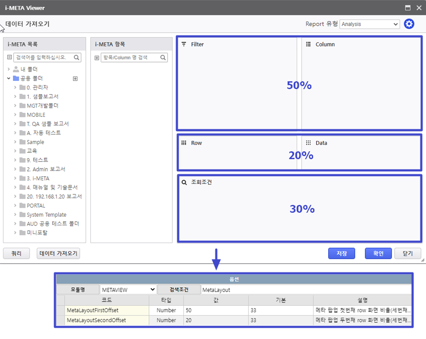Screen dimensions: 426x339
Task: Collapse the 공용 폴더 tree node
Action: coord(9,78)
